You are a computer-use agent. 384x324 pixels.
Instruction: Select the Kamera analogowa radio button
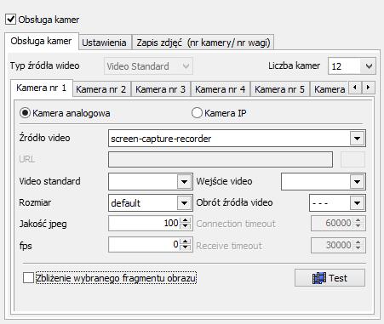click(x=25, y=113)
